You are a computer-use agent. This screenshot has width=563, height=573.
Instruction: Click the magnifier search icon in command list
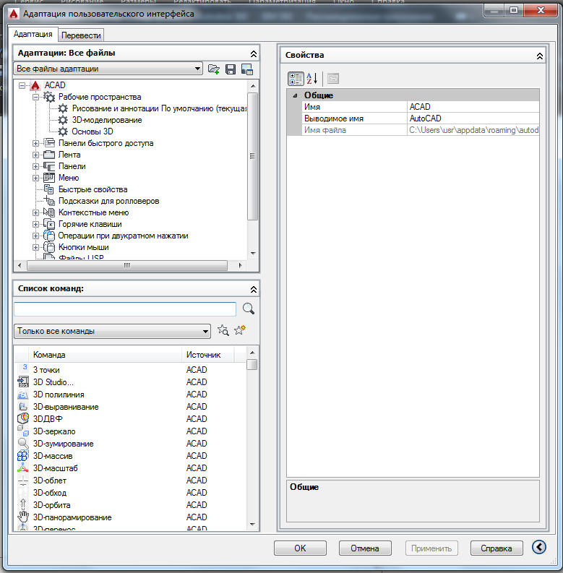(x=249, y=309)
